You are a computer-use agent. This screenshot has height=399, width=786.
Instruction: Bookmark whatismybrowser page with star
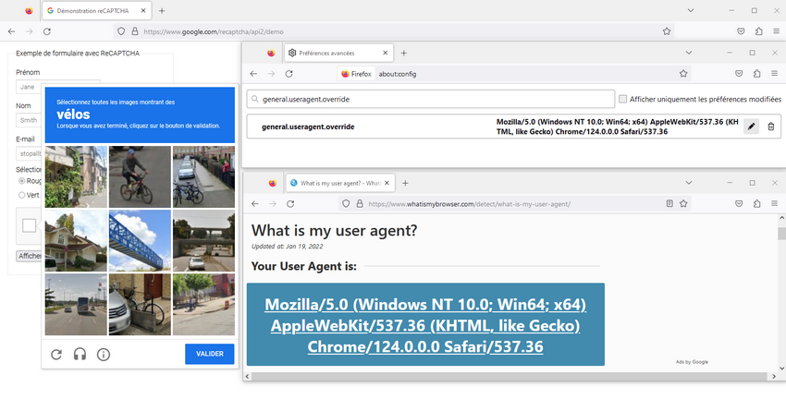(683, 204)
